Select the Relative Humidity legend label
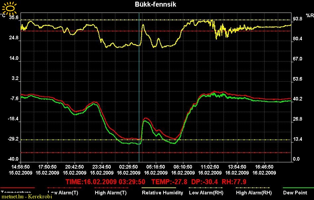Viewport: 314px width, 200px height. (162, 192)
